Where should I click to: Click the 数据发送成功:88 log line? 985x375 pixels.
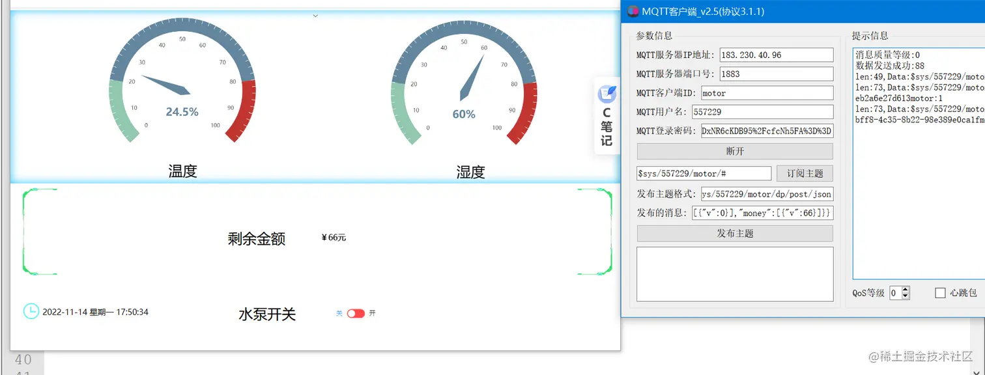coord(890,66)
